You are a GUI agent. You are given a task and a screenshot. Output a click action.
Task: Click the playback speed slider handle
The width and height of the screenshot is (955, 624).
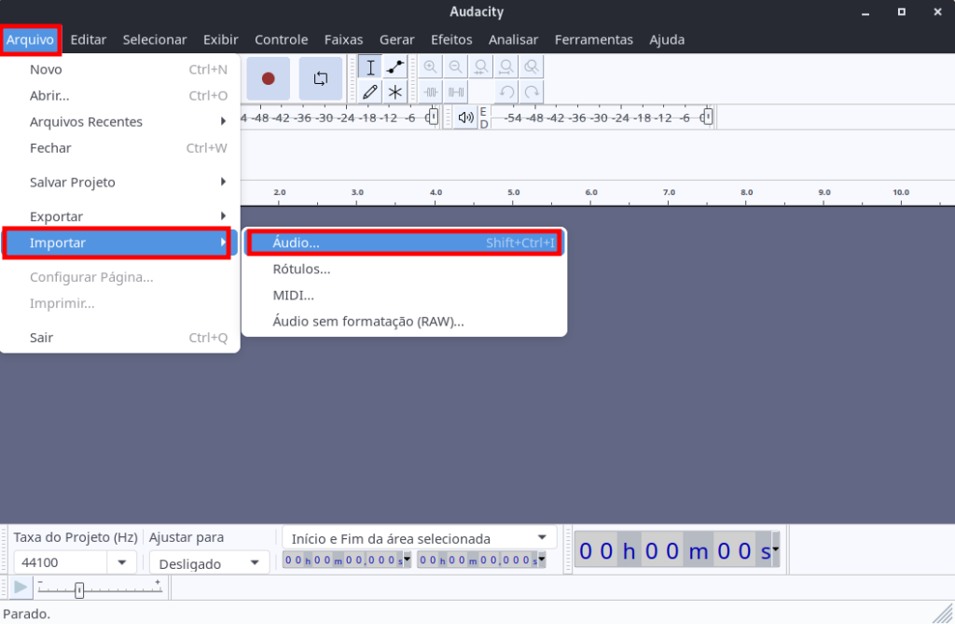[79, 589]
